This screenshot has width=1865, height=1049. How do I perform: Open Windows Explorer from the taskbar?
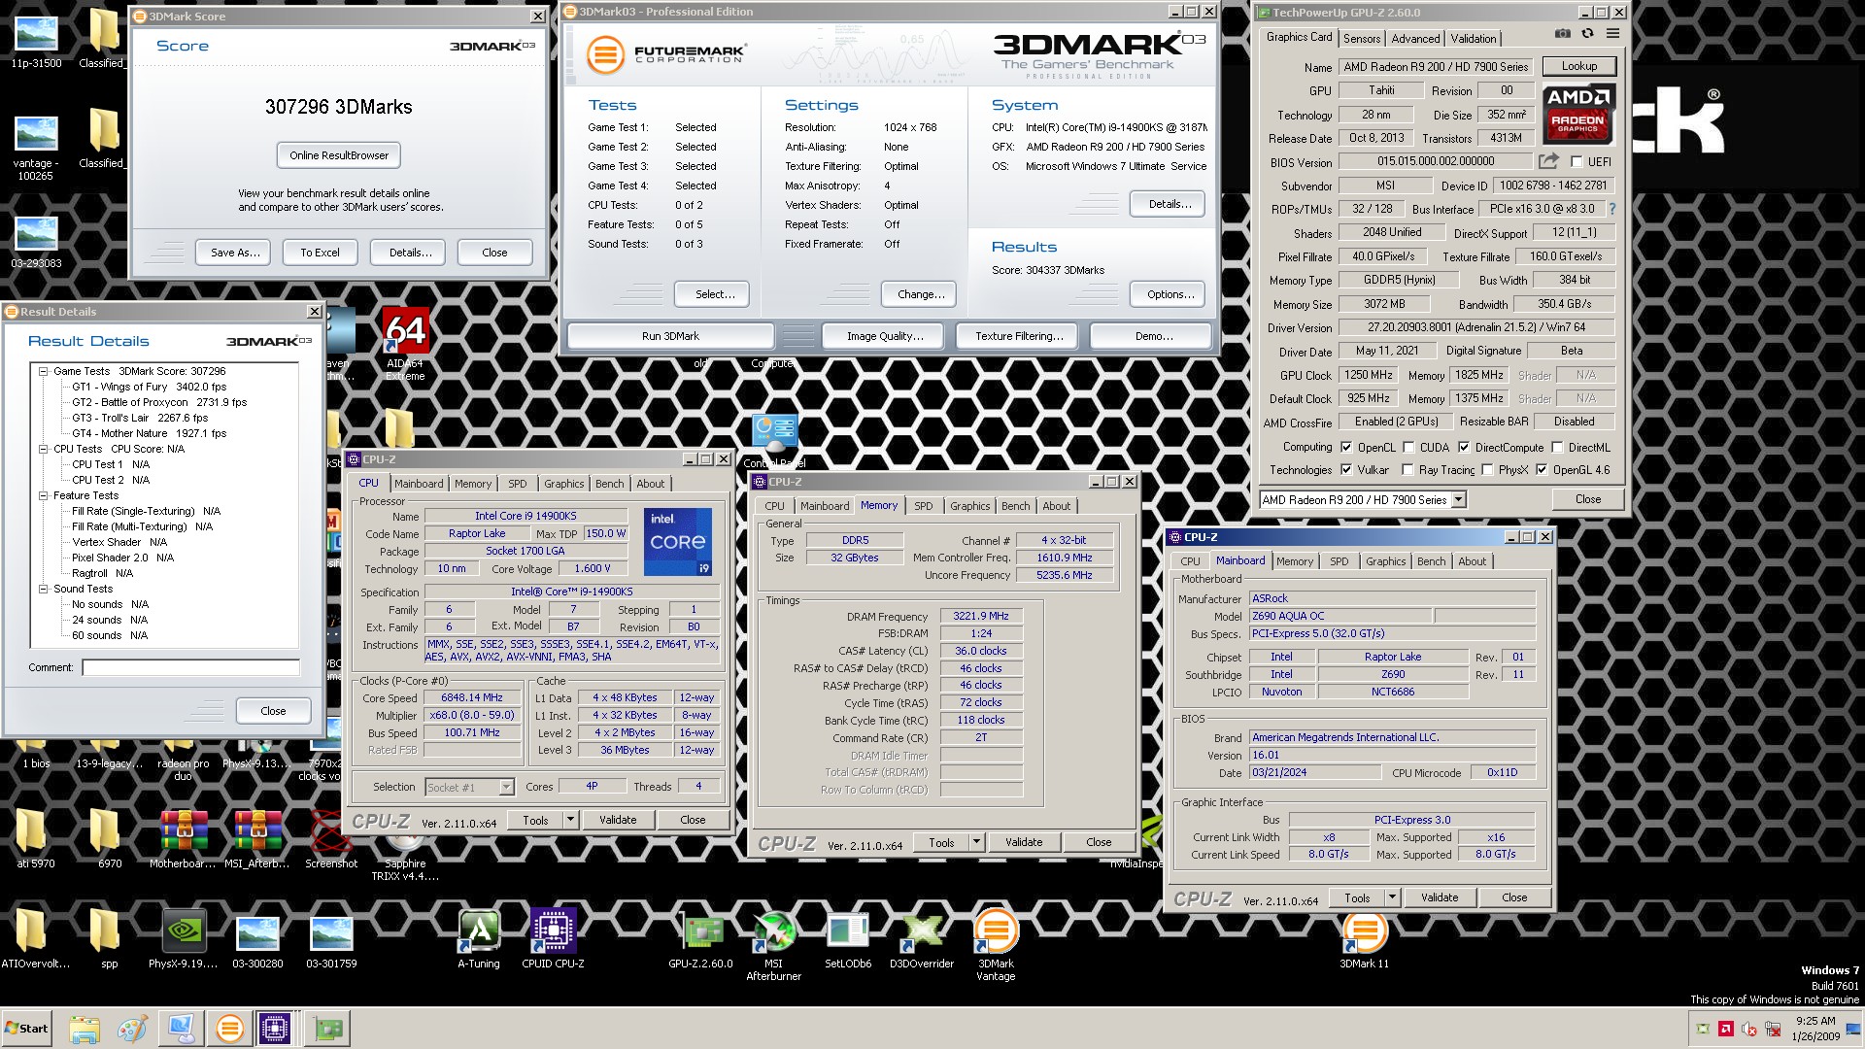pyautogui.click(x=85, y=1028)
